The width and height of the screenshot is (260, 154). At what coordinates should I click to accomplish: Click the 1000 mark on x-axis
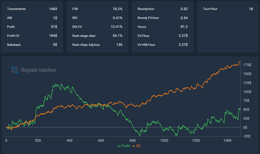tap(165, 141)
